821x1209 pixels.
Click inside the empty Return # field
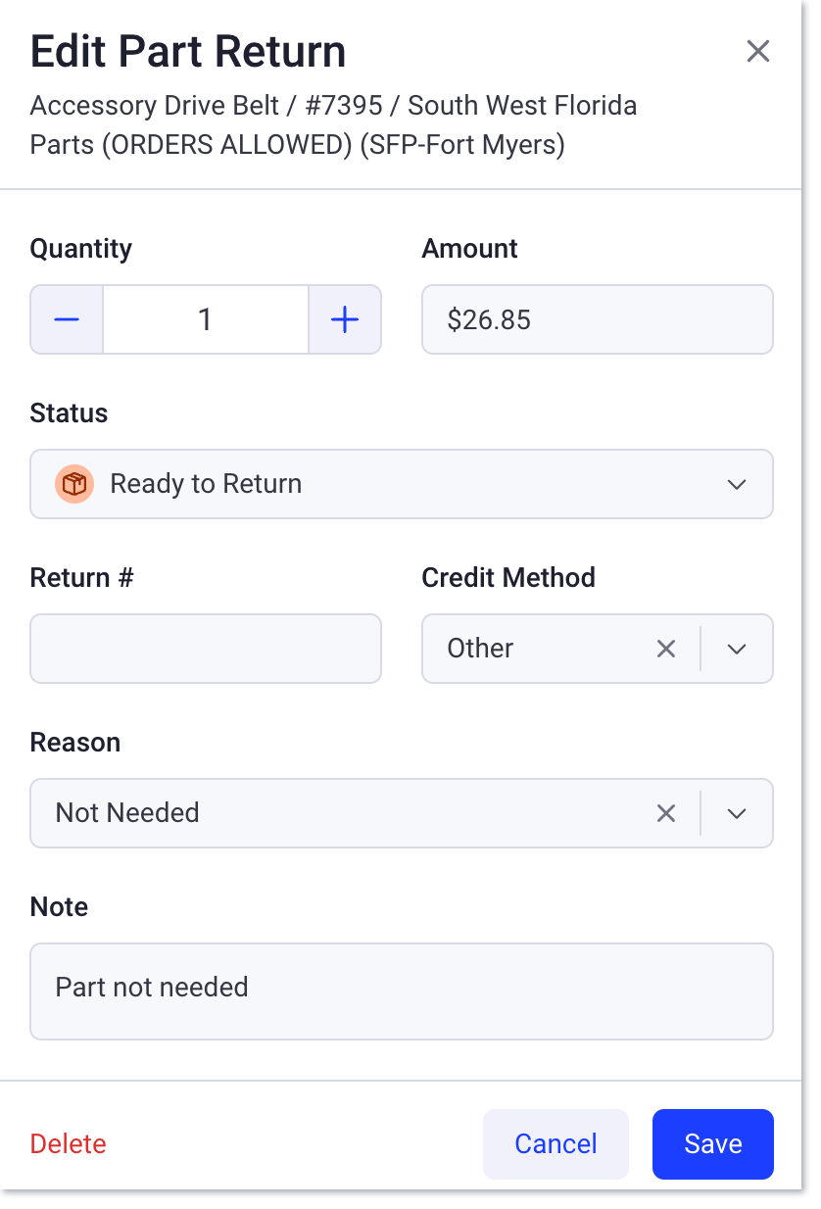205,649
